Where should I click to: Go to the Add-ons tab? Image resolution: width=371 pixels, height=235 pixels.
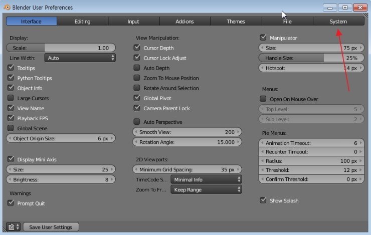pyautogui.click(x=185, y=21)
